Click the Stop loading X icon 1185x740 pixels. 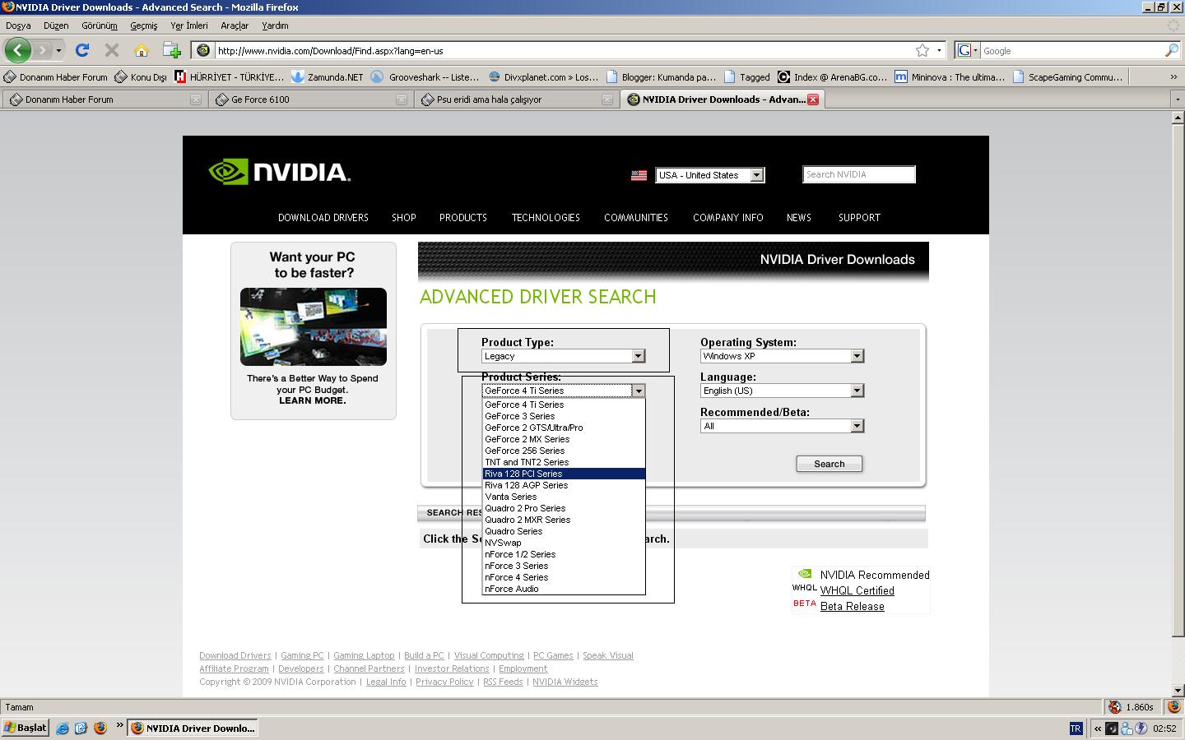[112, 50]
